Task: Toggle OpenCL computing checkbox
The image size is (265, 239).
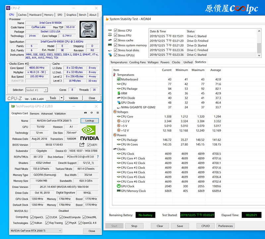Action: click(x=32, y=217)
